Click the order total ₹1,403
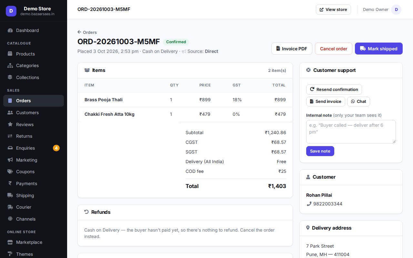The width and height of the screenshot is (413, 258). click(x=277, y=186)
